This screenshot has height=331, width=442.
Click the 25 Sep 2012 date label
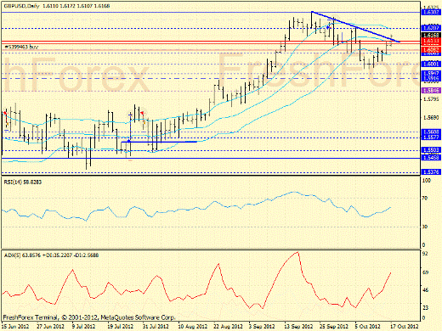click(334, 326)
